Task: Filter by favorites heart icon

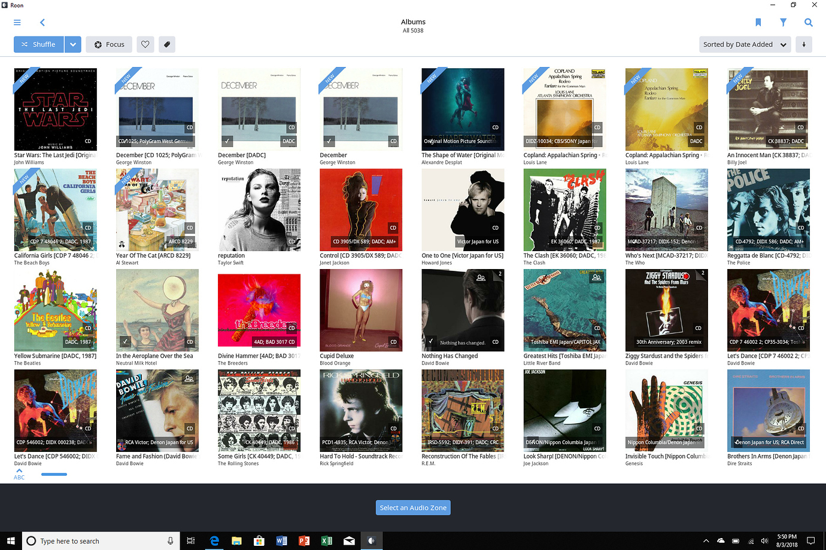Action: (145, 44)
